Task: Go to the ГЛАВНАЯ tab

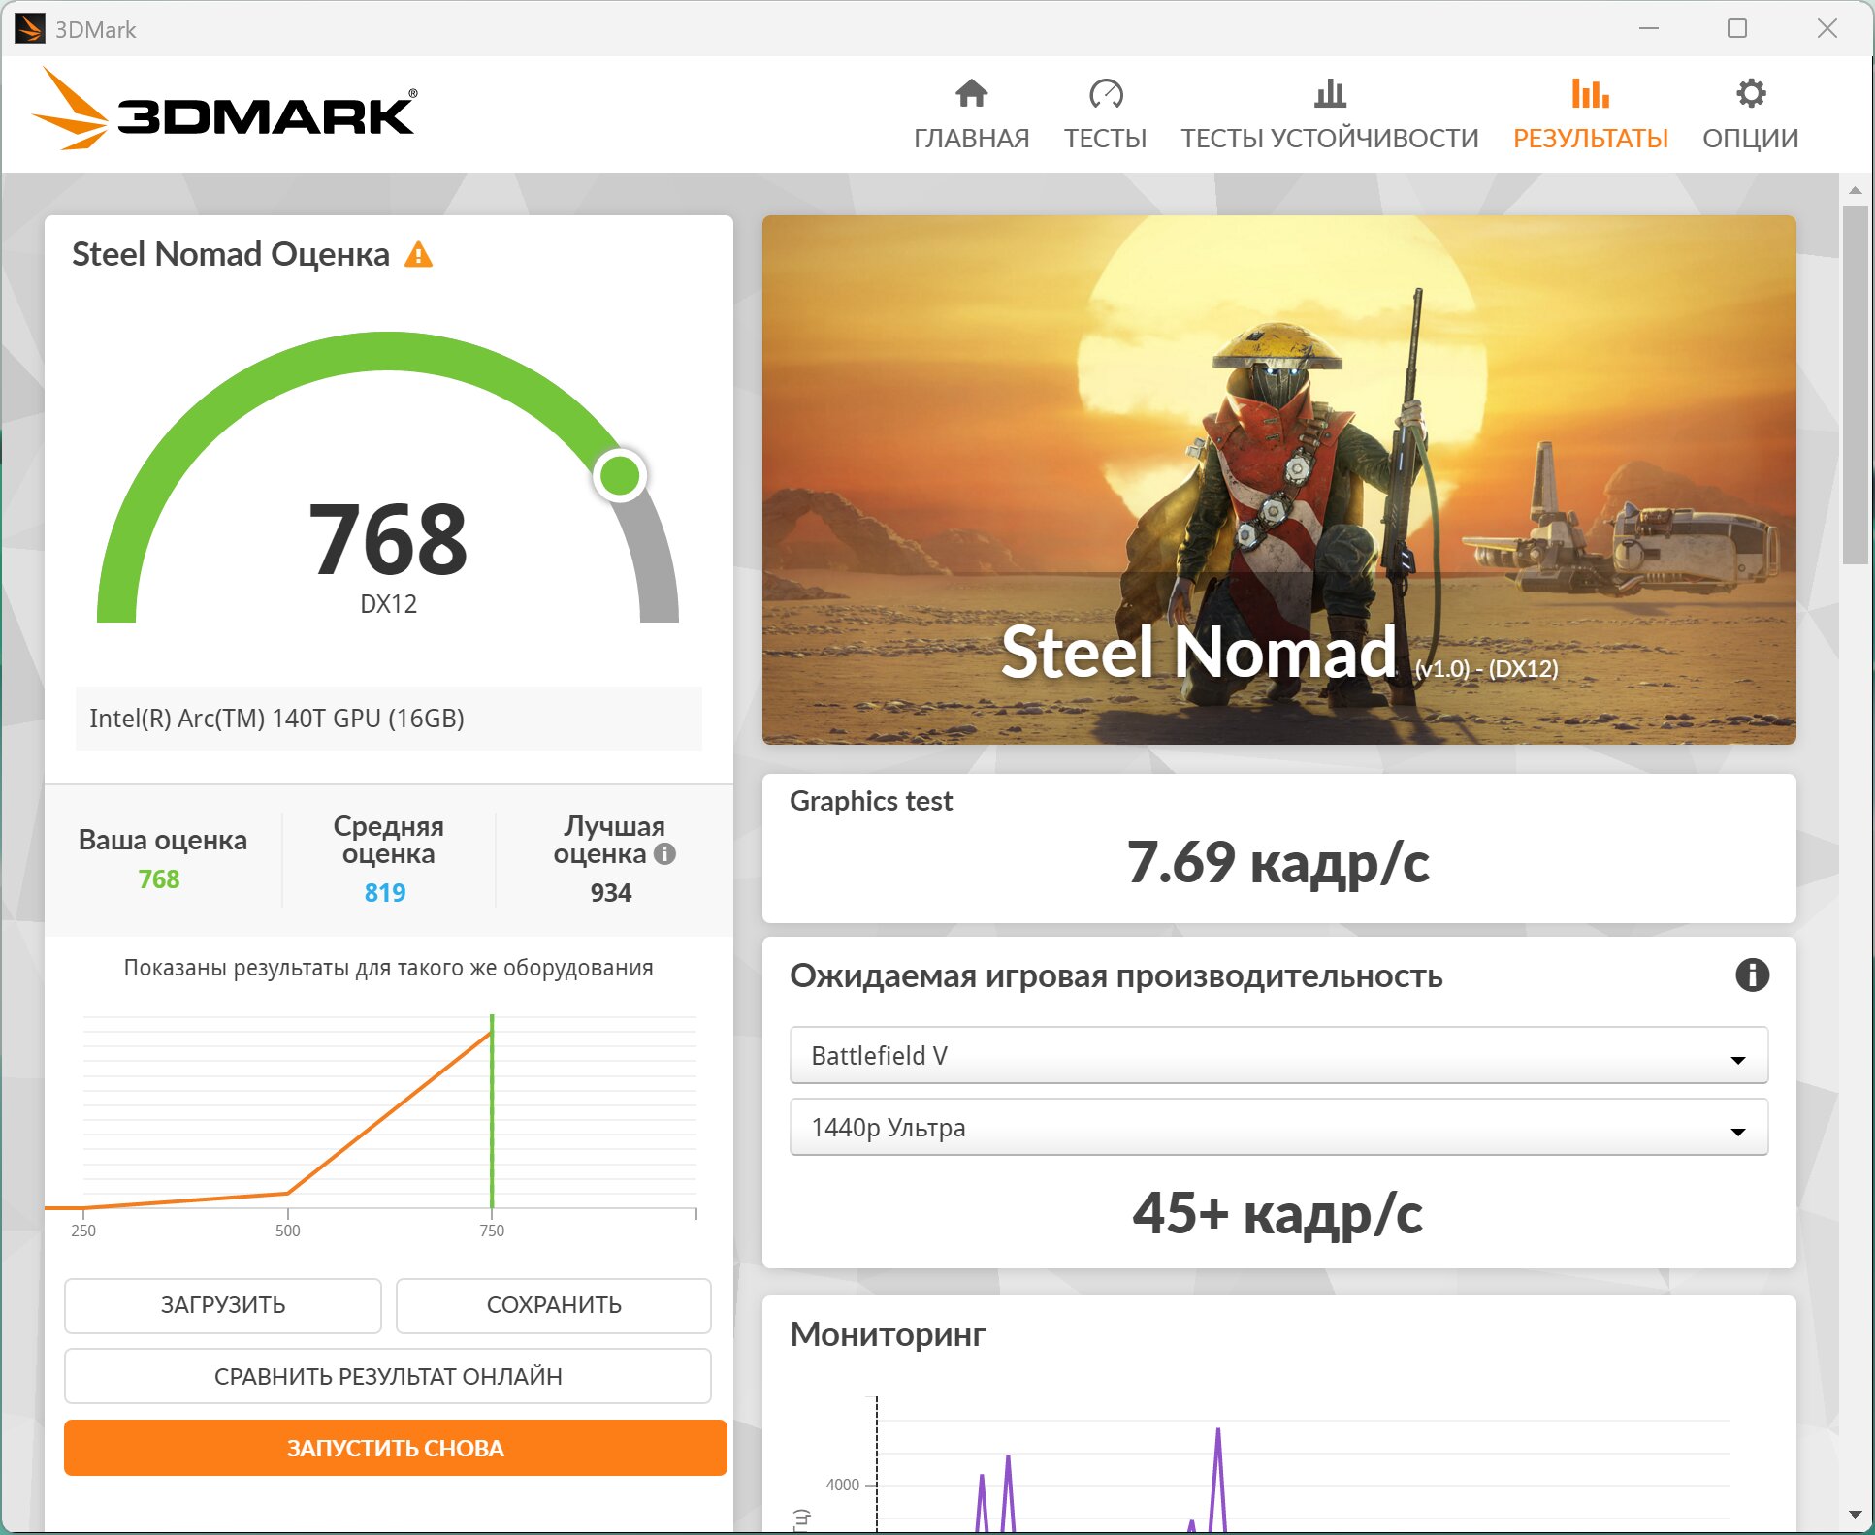Action: (x=971, y=138)
